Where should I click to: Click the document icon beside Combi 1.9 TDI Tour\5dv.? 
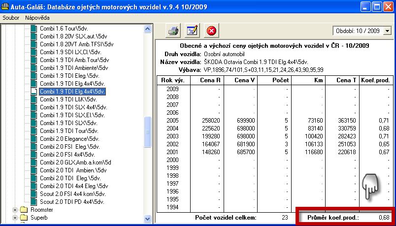33,131
